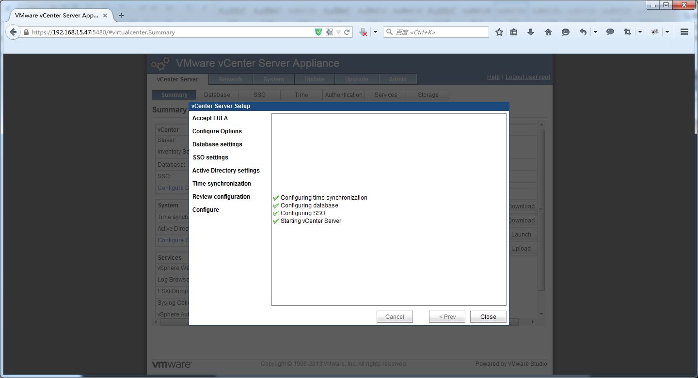Click the green shield security icon

pos(318,32)
